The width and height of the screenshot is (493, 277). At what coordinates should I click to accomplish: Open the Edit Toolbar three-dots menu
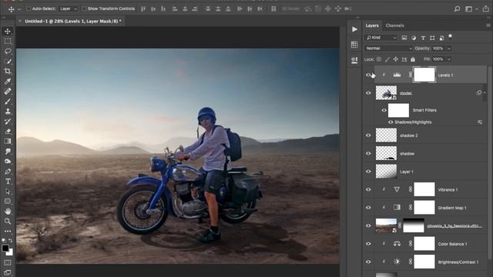click(8, 231)
